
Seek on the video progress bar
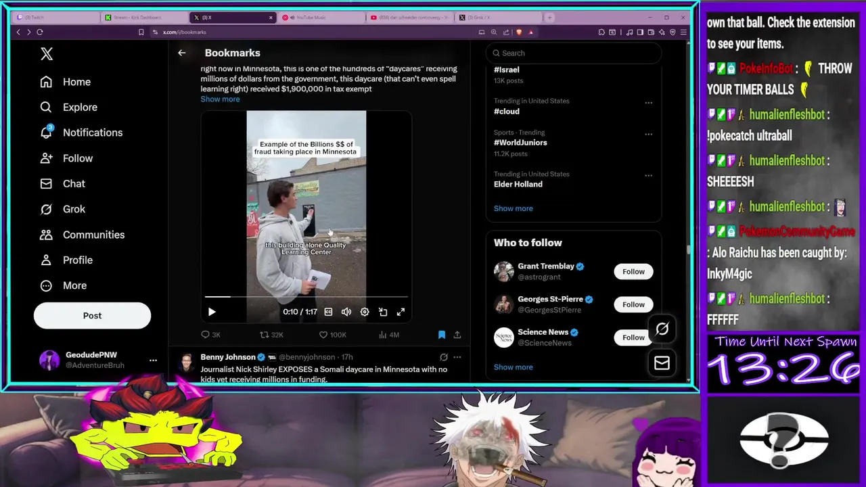pyautogui.click(x=306, y=297)
